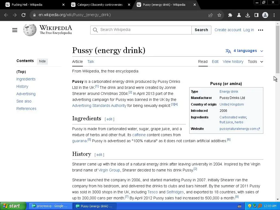Open the Windows start button
The height and width of the screenshot is (210, 280).
[x=13, y=206]
